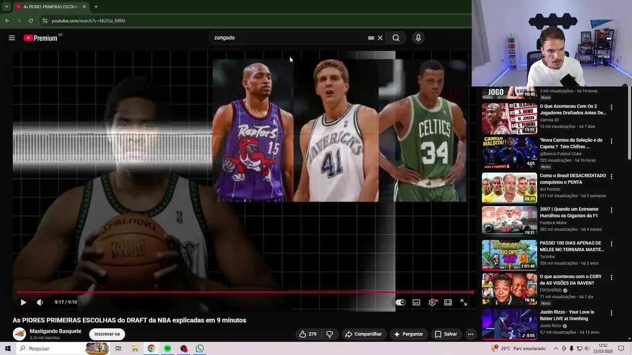632x355 pixels.
Task: Open Perguntar AI ask button
Action: [x=408, y=334]
